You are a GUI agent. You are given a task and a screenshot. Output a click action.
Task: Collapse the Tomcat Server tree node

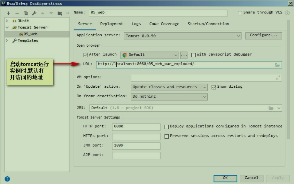[x=7, y=28]
